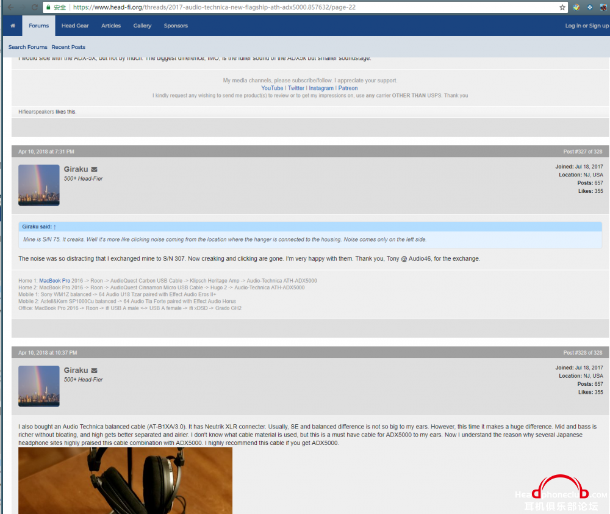Click "Joined: Jul 18, 2017" in post #328

[x=579, y=367]
